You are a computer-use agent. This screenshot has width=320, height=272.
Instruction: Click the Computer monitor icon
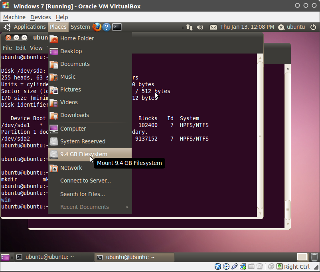point(54,129)
